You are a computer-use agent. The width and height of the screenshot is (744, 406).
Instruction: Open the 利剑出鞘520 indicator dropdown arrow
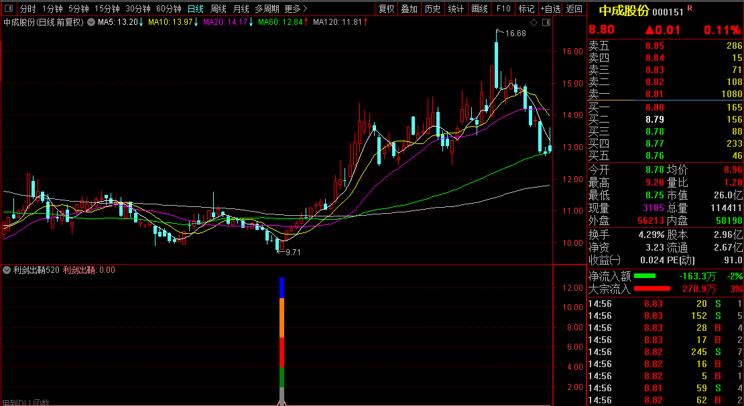tap(7, 270)
